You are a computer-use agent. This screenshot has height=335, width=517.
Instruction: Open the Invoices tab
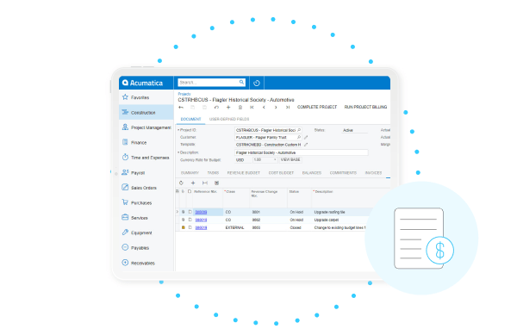click(x=373, y=172)
